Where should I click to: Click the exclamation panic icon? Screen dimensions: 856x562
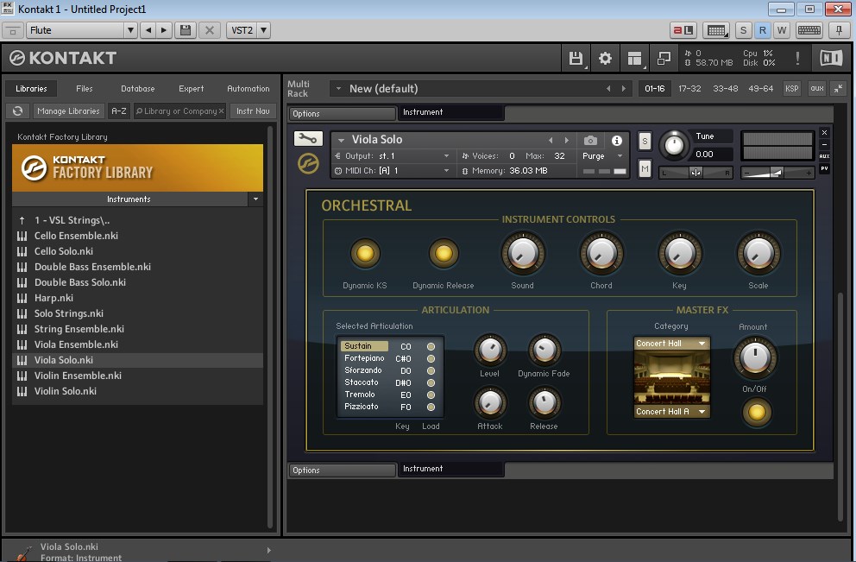pos(797,59)
